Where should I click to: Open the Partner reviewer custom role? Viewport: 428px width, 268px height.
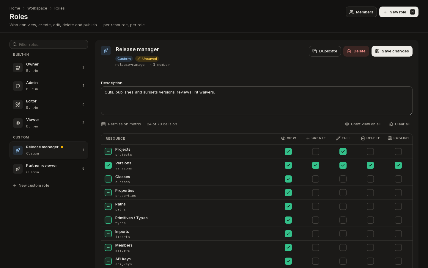(x=49, y=169)
